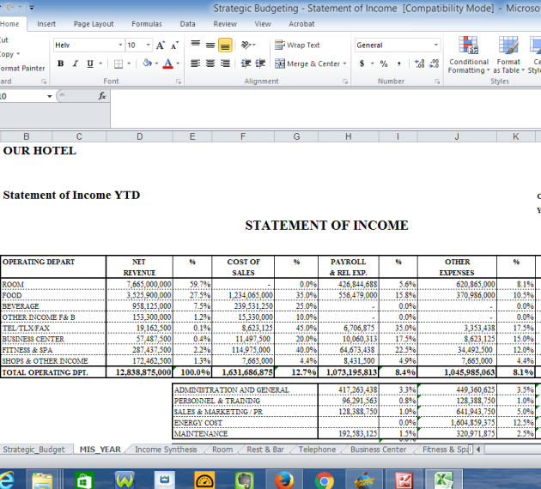Click Decrease Indent icon
Viewport: 541px width, 489px height.
tap(246, 63)
